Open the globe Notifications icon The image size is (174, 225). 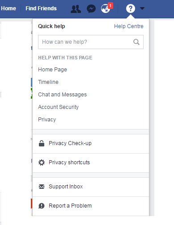click(x=106, y=9)
